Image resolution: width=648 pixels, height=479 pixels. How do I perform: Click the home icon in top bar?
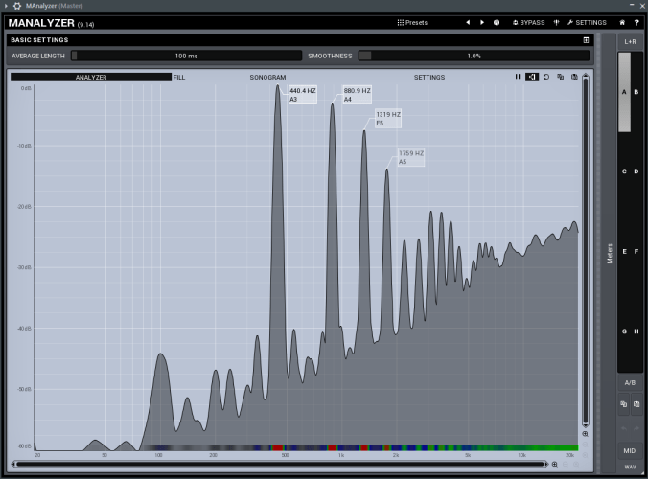pyautogui.click(x=622, y=22)
